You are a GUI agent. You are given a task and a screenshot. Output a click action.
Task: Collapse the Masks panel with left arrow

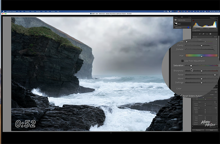point(174,17)
